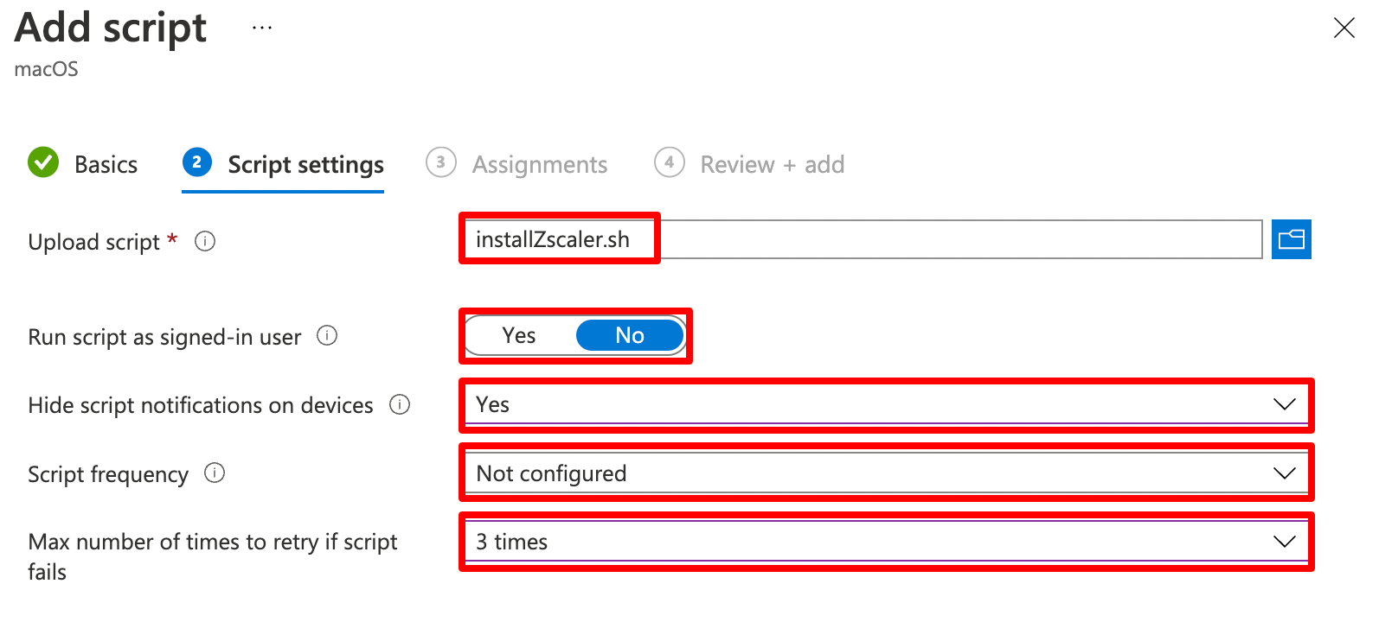Click the green checkmark on Basics step
Image resolution: width=1379 pixels, height=622 pixels.
[43, 163]
